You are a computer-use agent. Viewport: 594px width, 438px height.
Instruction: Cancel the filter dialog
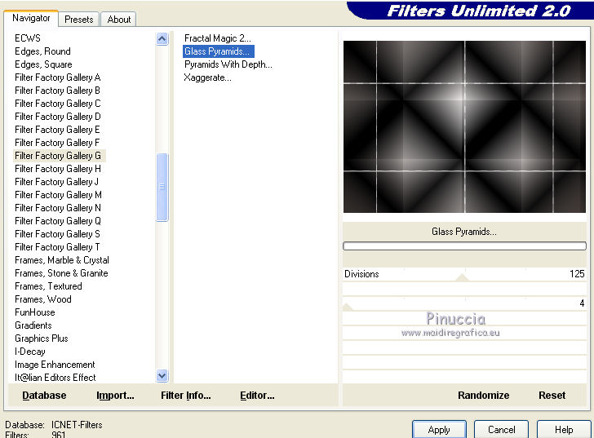pos(501,429)
